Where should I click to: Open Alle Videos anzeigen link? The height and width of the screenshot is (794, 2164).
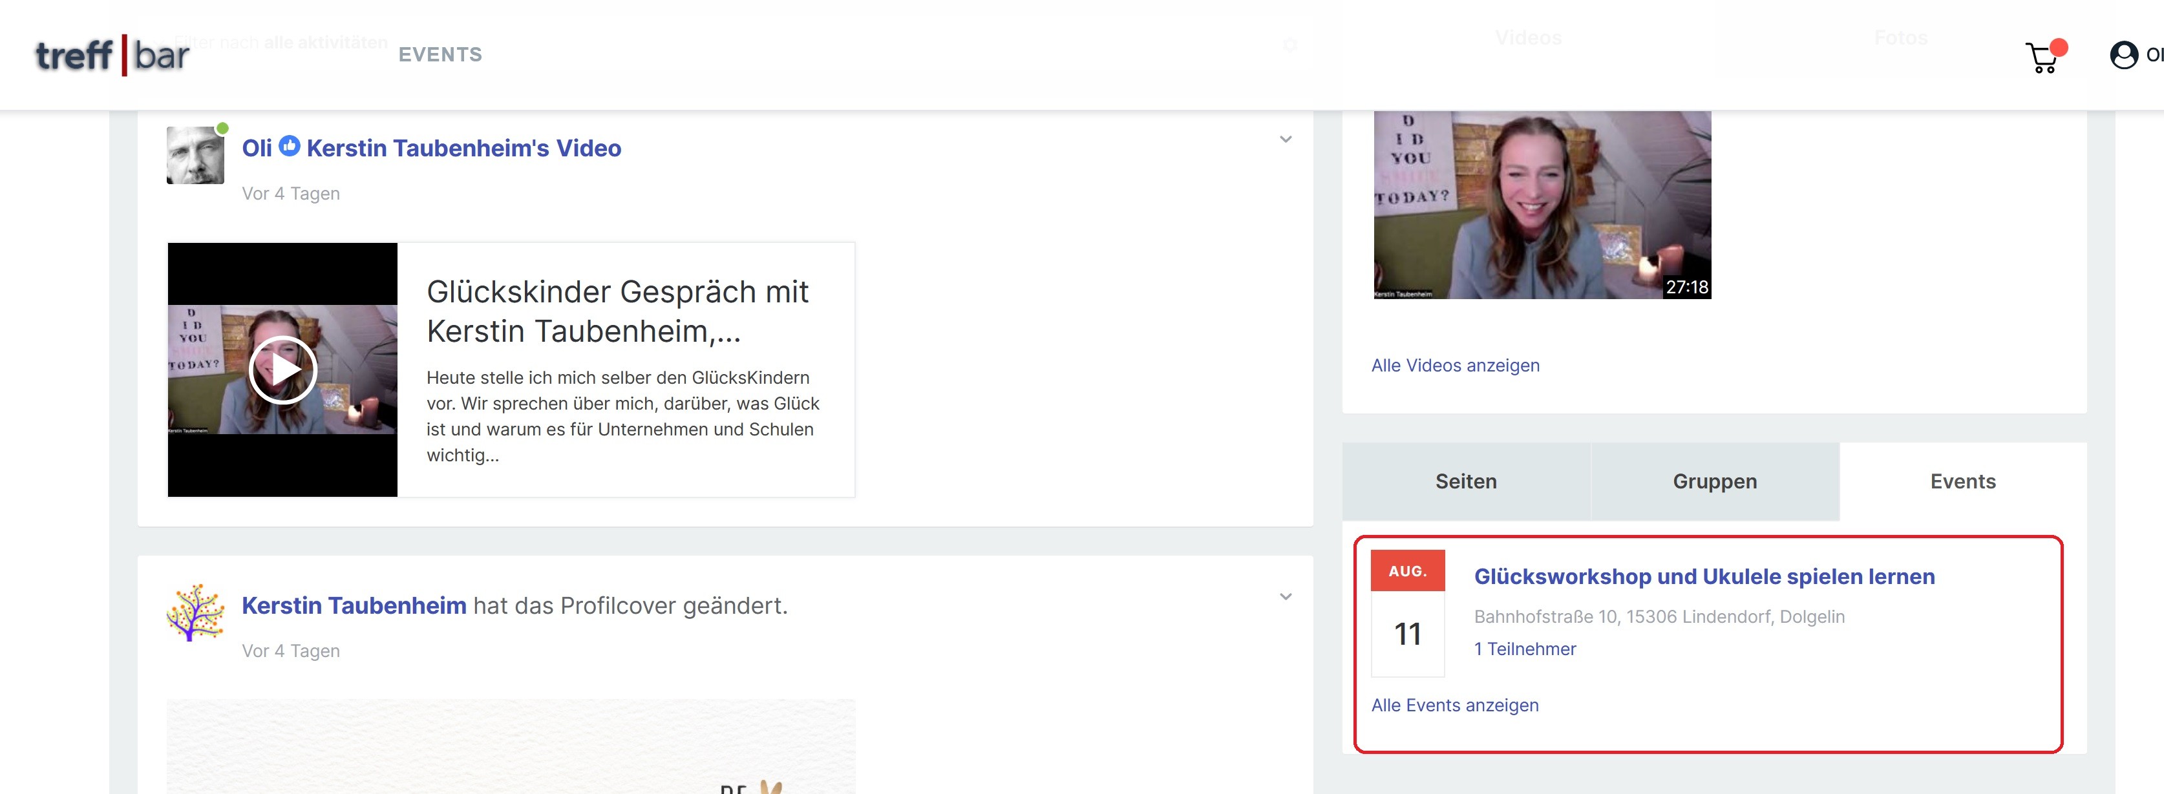point(1454,365)
